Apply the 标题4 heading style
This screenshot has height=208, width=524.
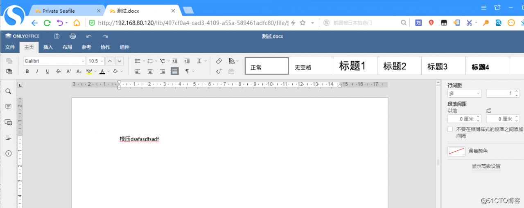(488, 66)
